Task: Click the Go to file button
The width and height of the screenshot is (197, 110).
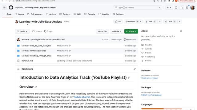Action: pyautogui.click(x=103, y=31)
